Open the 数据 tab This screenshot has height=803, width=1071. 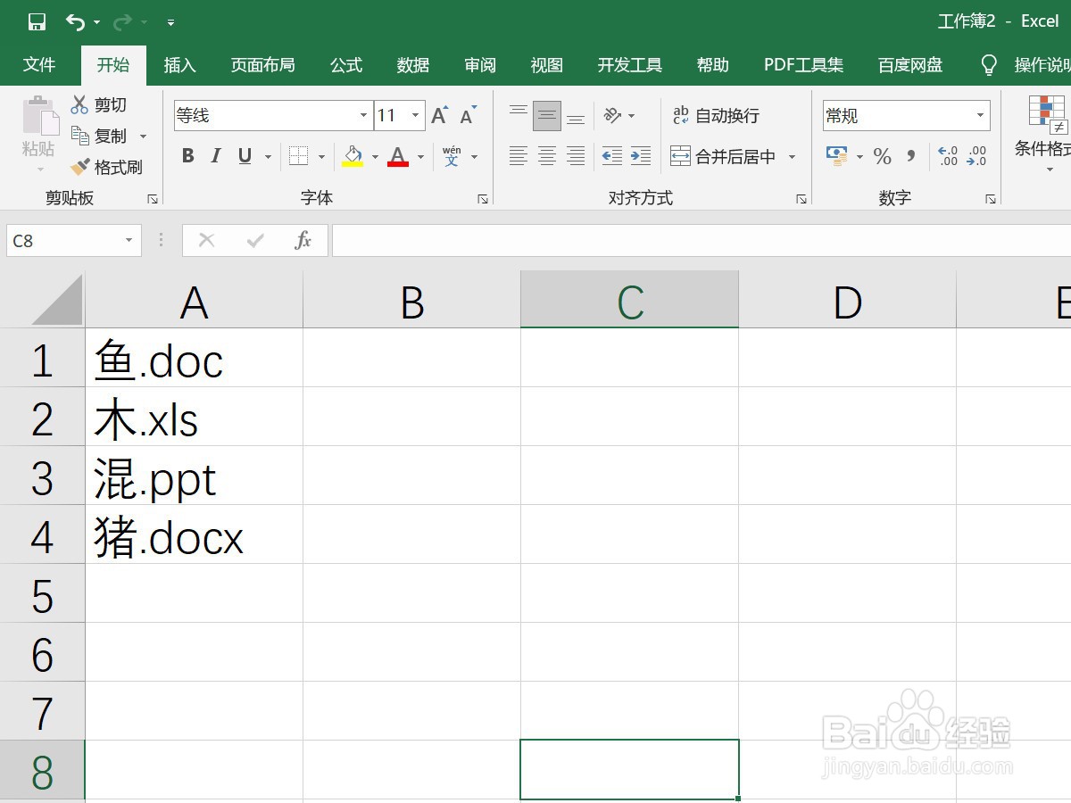pyautogui.click(x=413, y=65)
